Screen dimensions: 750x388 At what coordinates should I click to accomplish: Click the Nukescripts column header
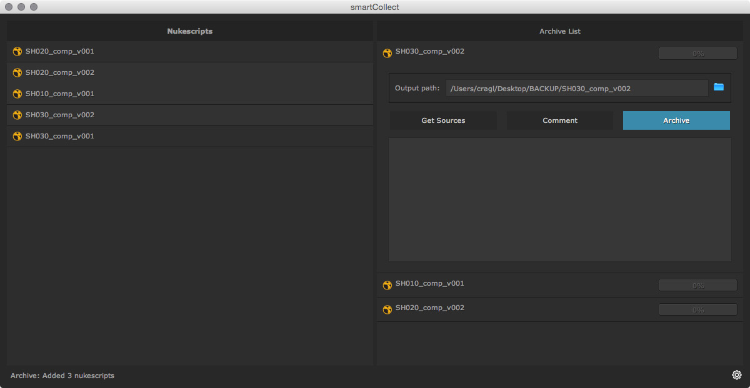pyautogui.click(x=189, y=31)
